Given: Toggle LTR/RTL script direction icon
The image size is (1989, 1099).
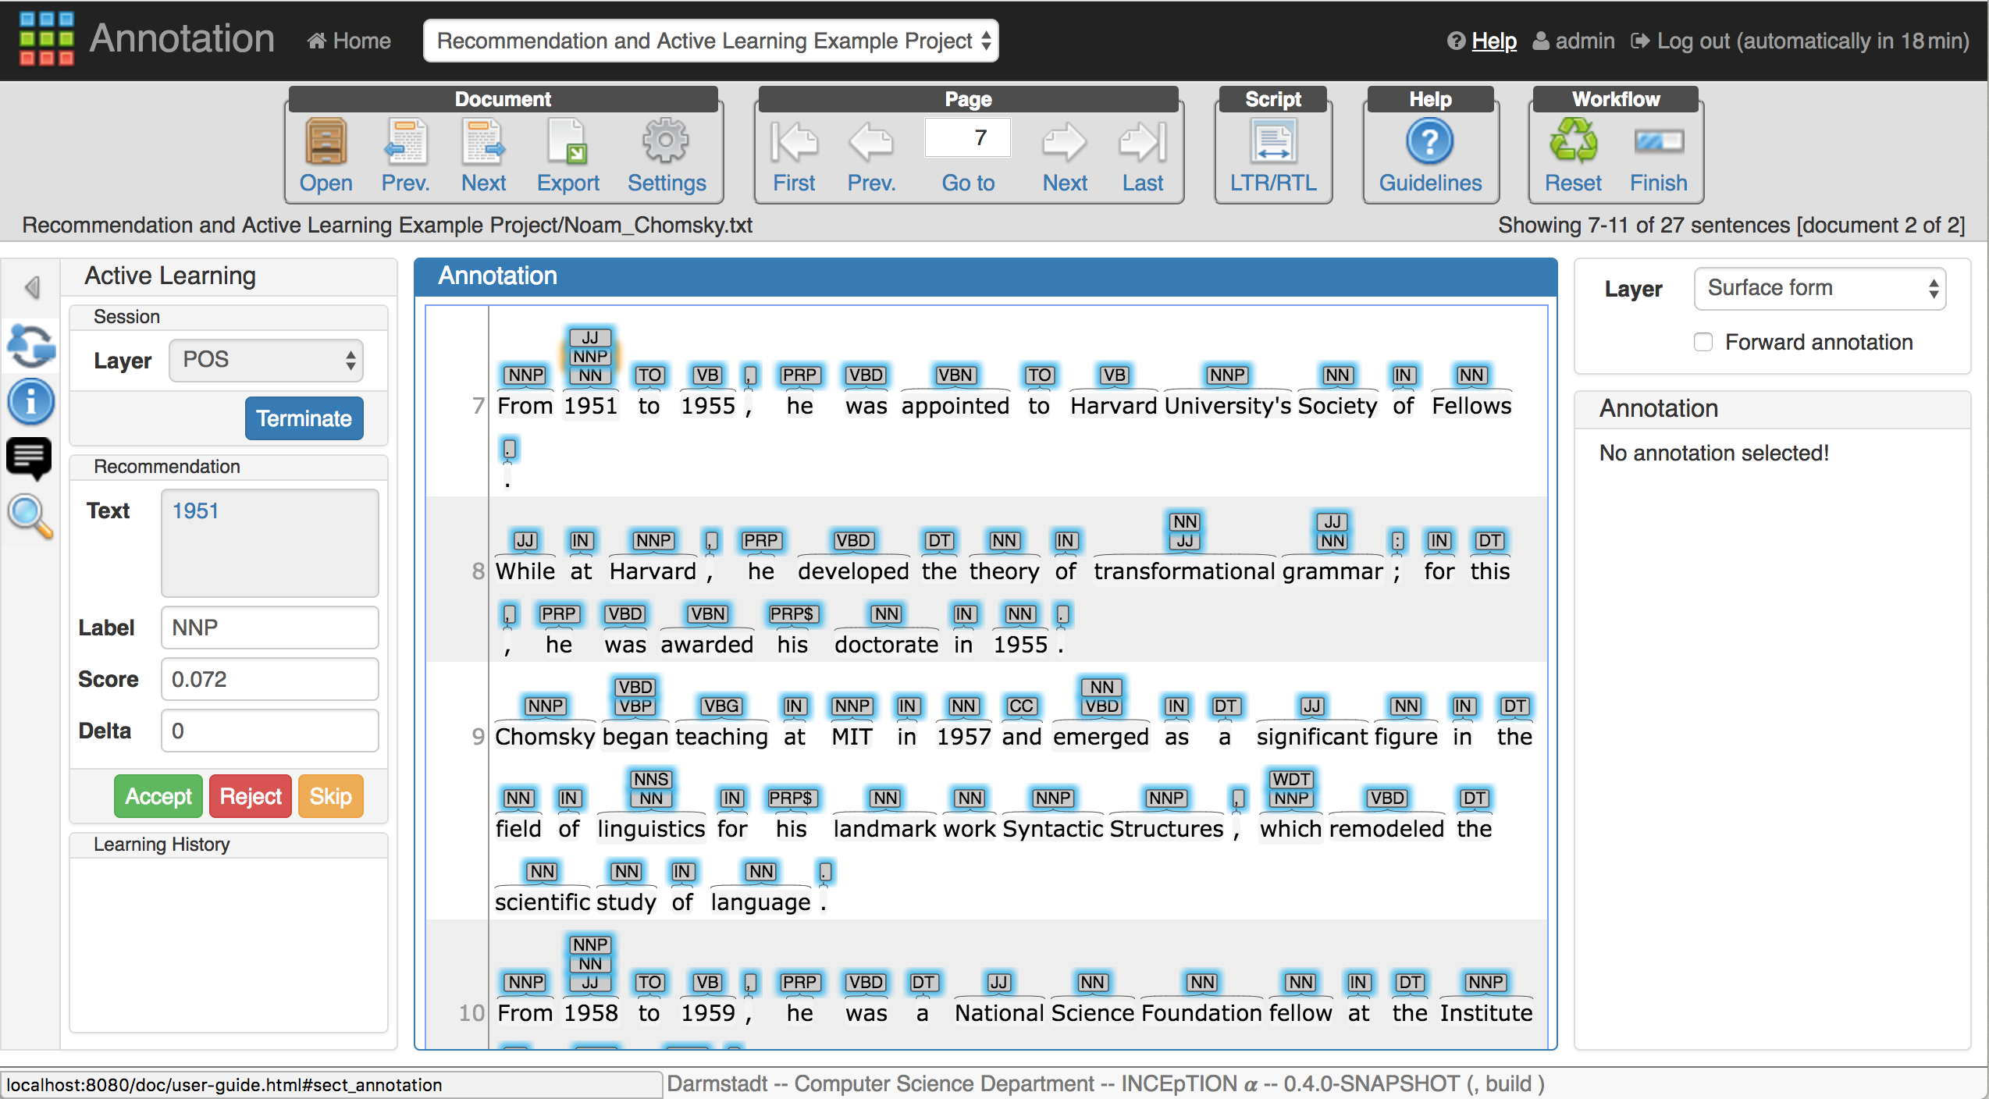Looking at the screenshot, I should tap(1273, 141).
